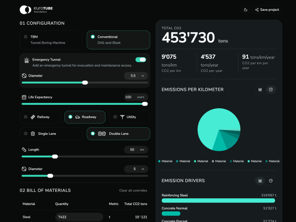Screen dimensions: 296x222
Task: Click the emissions pie chart
Action: point(219,130)
